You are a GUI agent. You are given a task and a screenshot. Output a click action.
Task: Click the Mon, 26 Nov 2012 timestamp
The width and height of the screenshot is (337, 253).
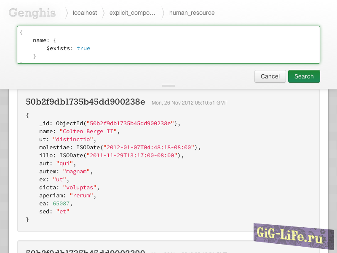(189, 102)
